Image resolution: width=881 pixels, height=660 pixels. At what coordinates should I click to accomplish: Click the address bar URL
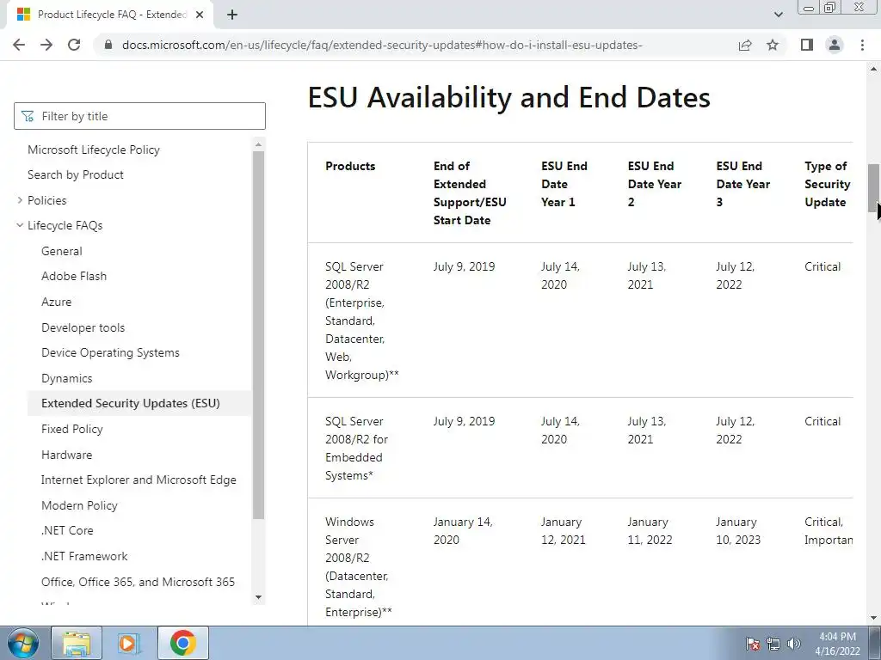pyautogui.click(x=382, y=45)
